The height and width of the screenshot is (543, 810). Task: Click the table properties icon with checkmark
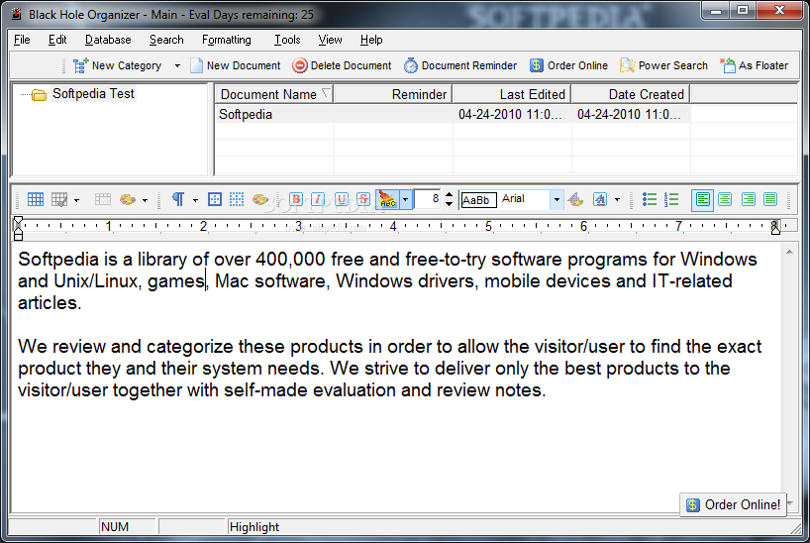(59, 199)
